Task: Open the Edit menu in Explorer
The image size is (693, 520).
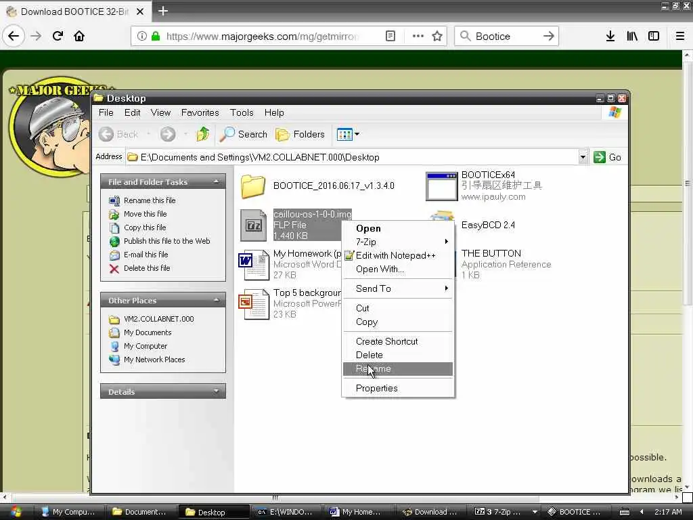Action: coord(132,113)
